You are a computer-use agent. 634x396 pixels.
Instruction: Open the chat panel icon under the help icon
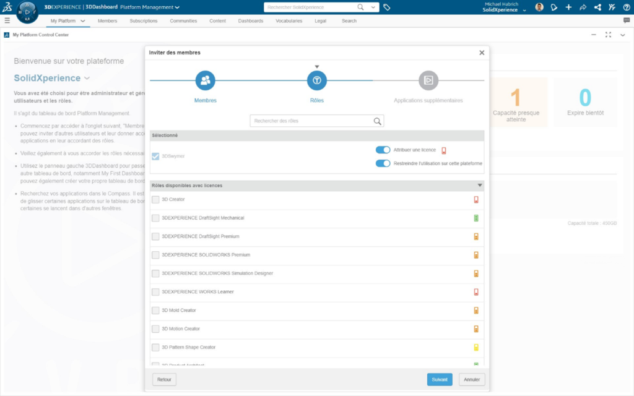click(627, 20)
